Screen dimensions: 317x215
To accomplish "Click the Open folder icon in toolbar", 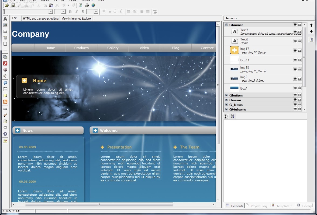I will point(7,5).
